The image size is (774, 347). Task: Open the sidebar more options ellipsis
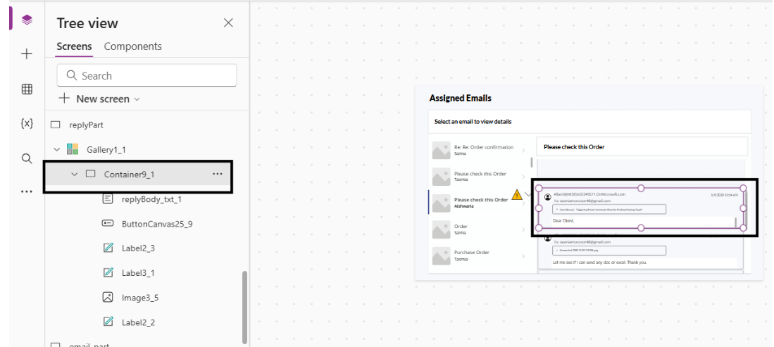(27, 191)
